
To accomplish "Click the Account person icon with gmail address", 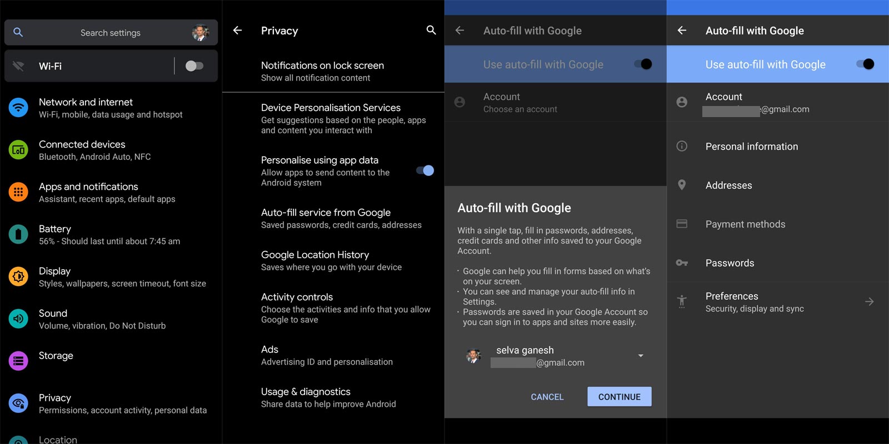I will tap(682, 102).
